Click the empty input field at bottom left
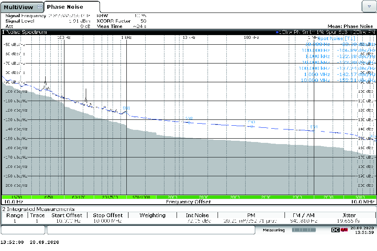 [23, 230]
